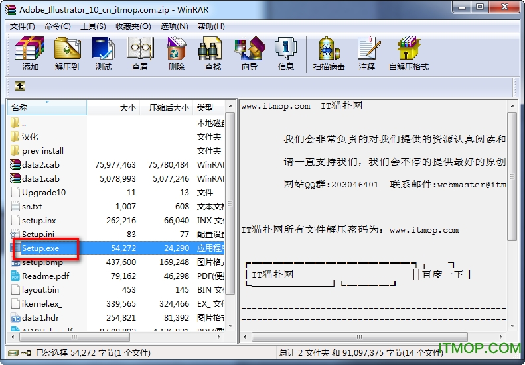Click the Readme.pdf file icon
525x365 pixels.
15,276
